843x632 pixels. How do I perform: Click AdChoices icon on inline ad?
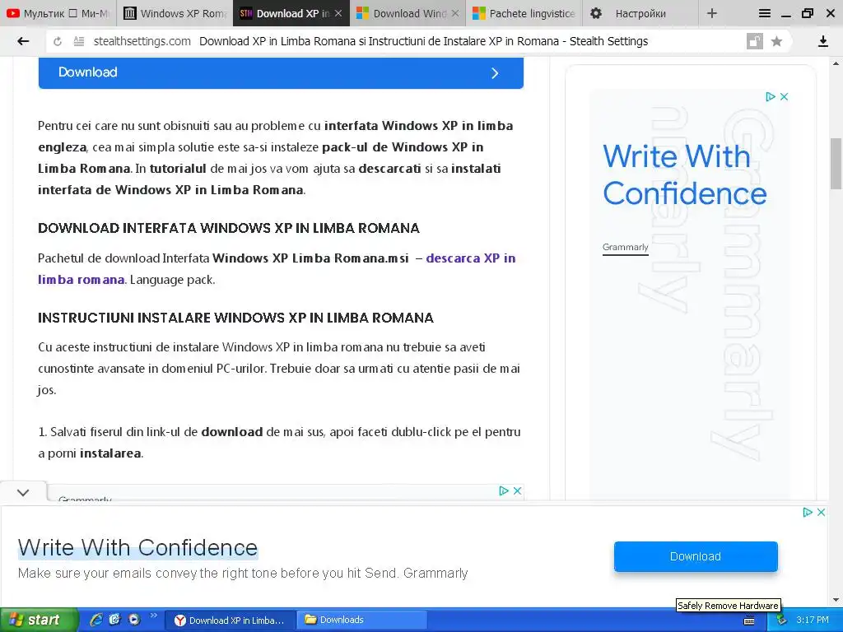click(504, 490)
